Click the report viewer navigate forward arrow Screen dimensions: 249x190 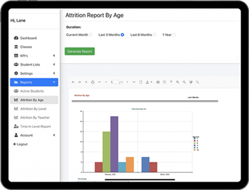(x=80, y=82)
